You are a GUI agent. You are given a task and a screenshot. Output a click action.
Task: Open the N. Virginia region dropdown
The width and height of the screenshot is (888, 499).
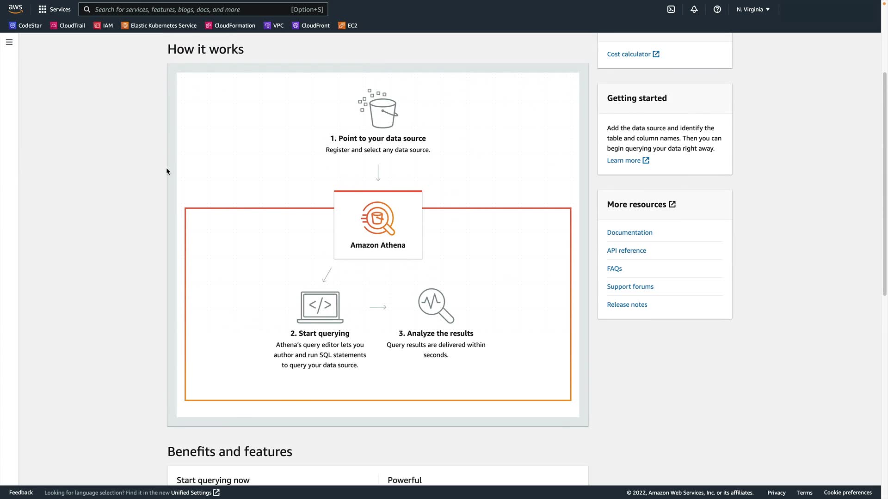[x=753, y=9]
